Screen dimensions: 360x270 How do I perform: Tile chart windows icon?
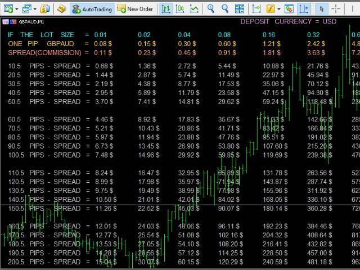240,8
